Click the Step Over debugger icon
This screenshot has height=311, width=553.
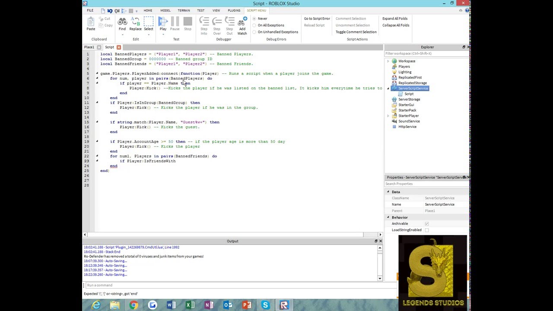point(217,22)
